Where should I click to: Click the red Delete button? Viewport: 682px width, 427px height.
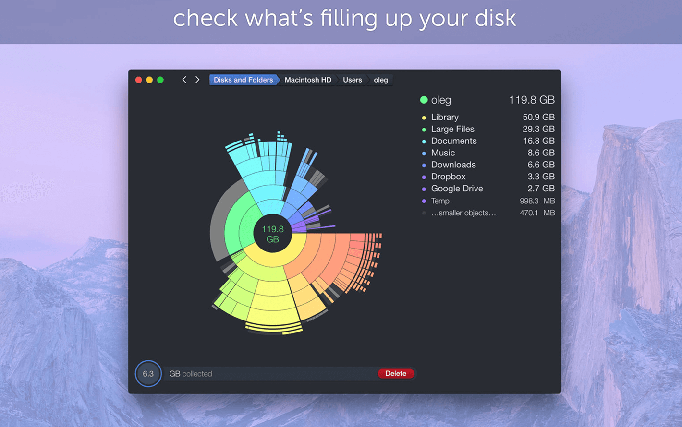point(396,373)
